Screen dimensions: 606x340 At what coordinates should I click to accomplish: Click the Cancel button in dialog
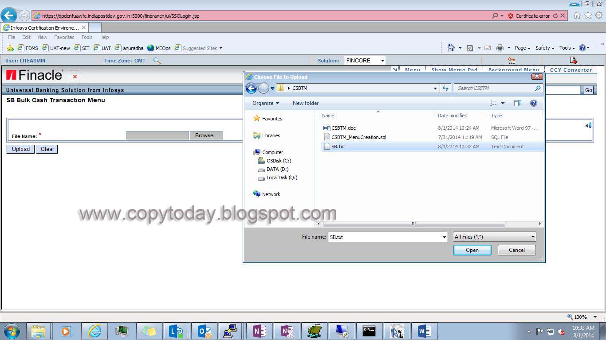click(x=517, y=250)
